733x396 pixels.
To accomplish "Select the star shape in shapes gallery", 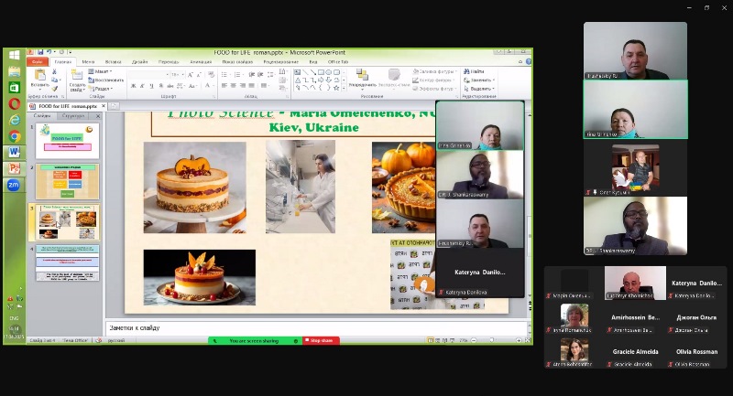I will tap(336, 88).
